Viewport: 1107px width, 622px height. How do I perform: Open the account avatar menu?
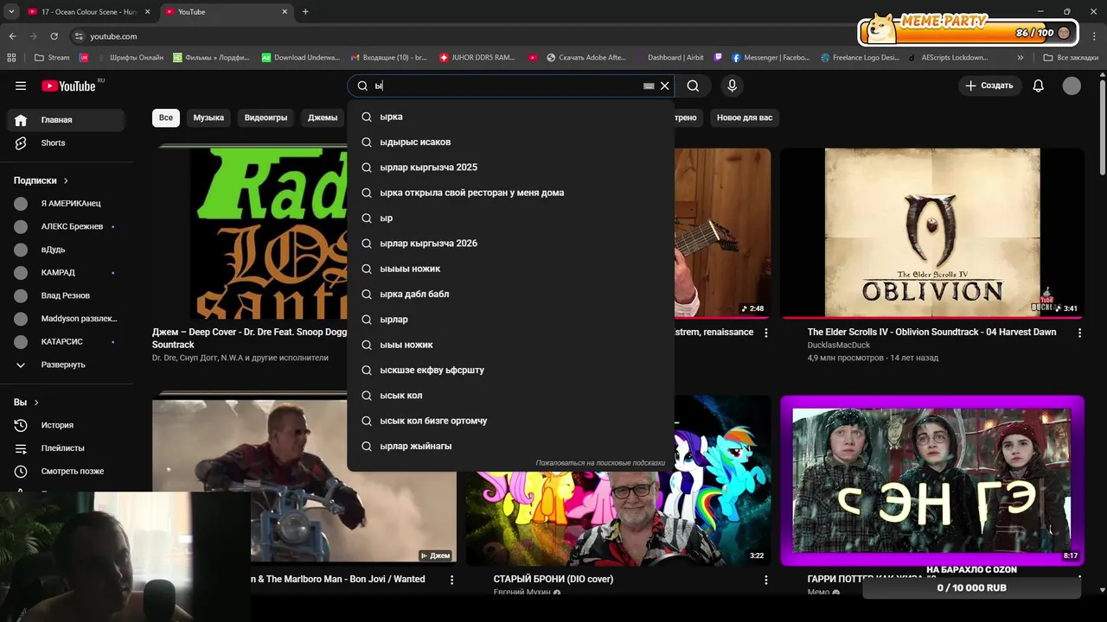click(1072, 86)
